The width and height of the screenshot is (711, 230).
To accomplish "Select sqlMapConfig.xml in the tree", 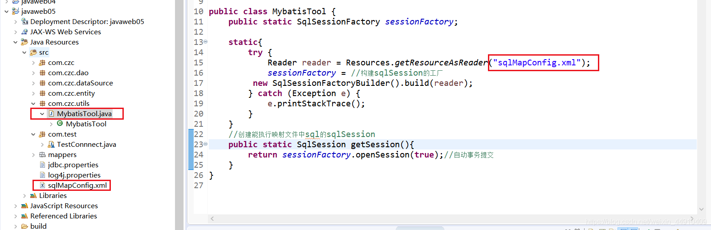I will [x=77, y=185].
